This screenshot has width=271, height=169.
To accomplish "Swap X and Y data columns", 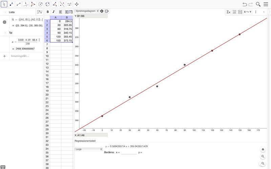I will pyautogui.click(x=248, y=12).
